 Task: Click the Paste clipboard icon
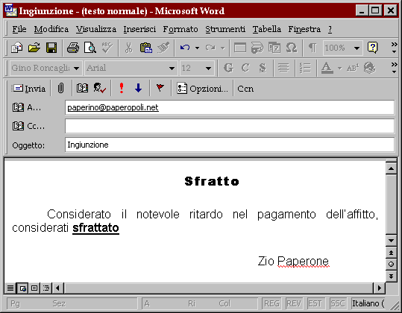pyautogui.click(x=146, y=48)
